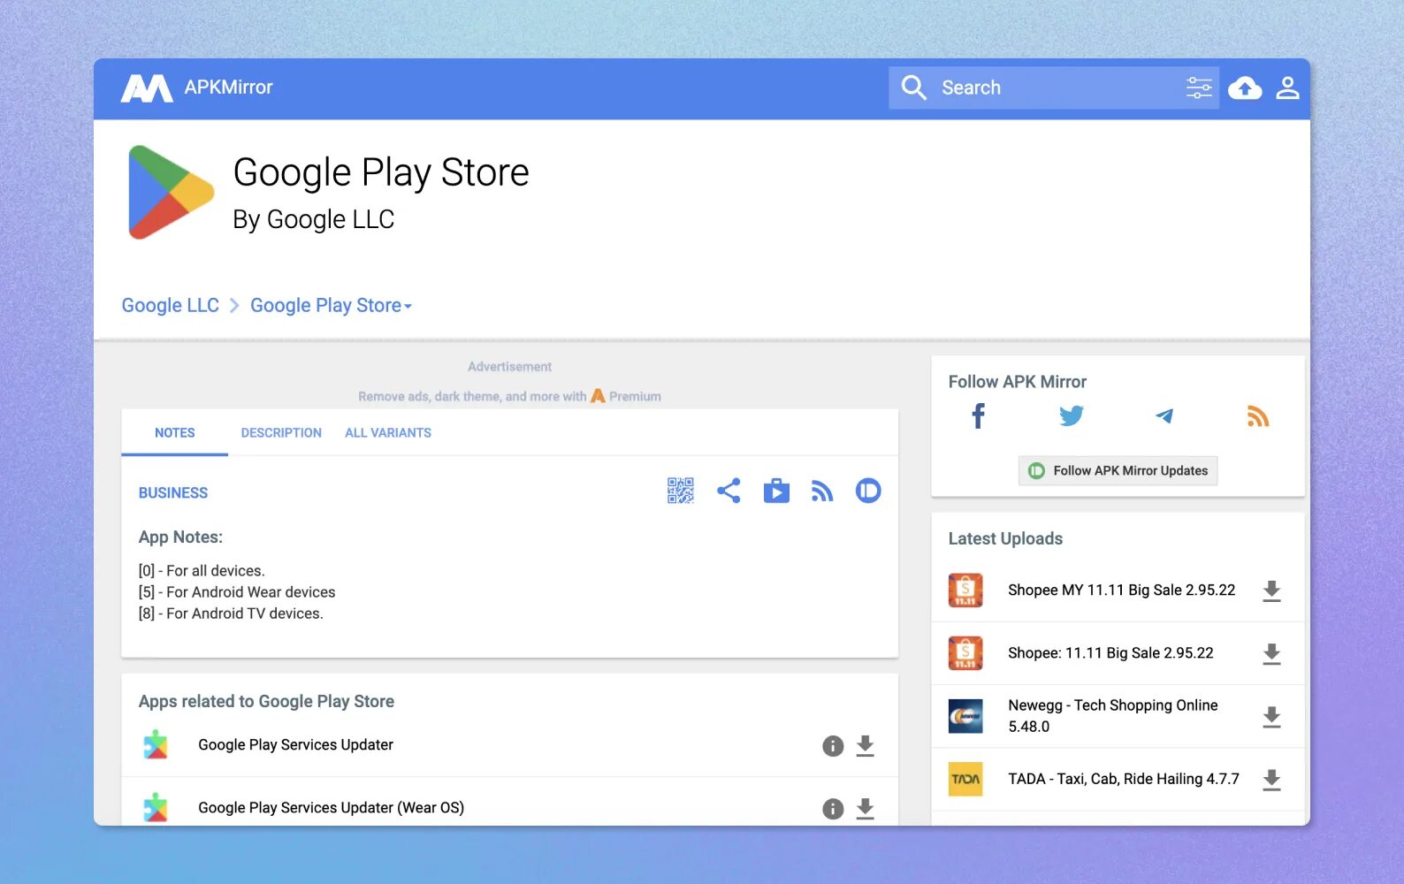Click the Shopee: 11.11 app thumbnail

(x=965, y=653)
